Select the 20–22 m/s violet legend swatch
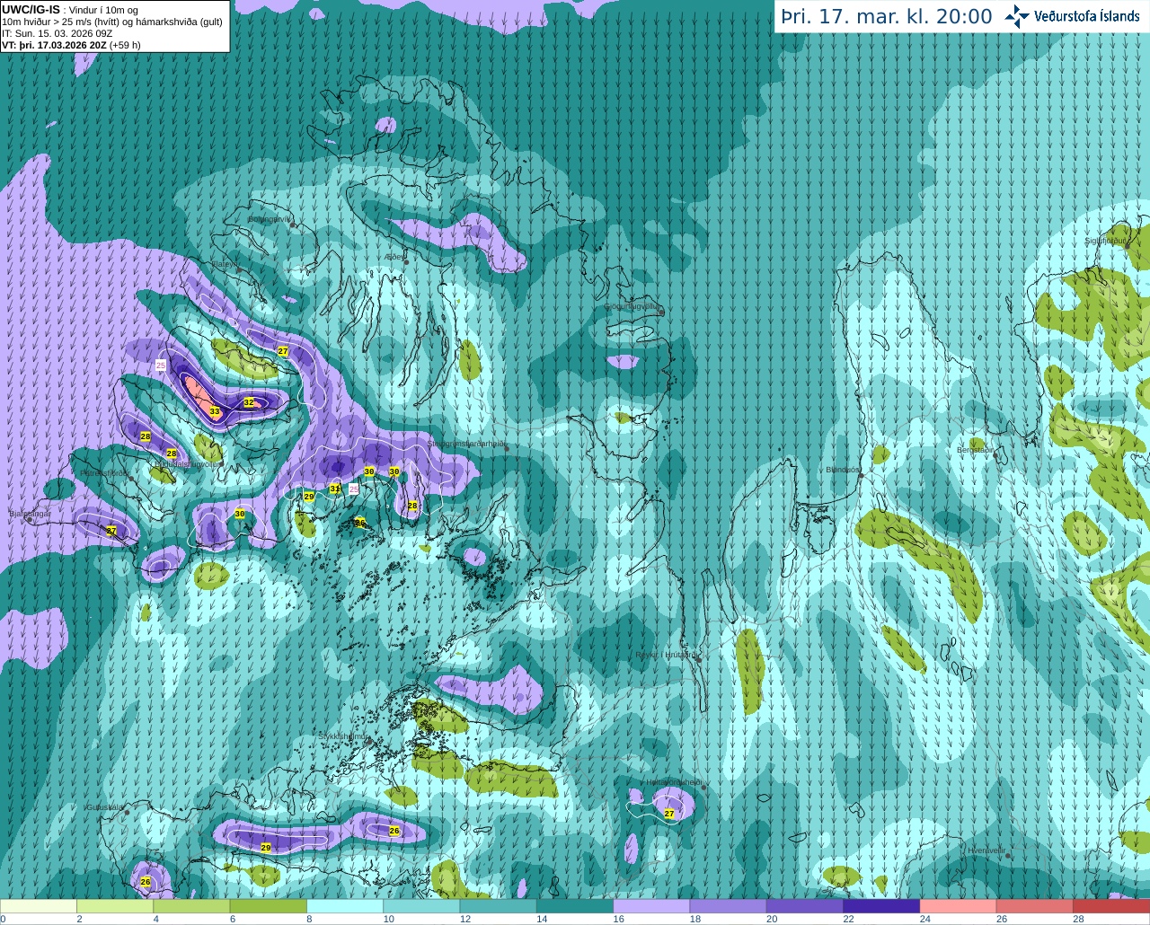1150x925 pixels. point(805,906)
